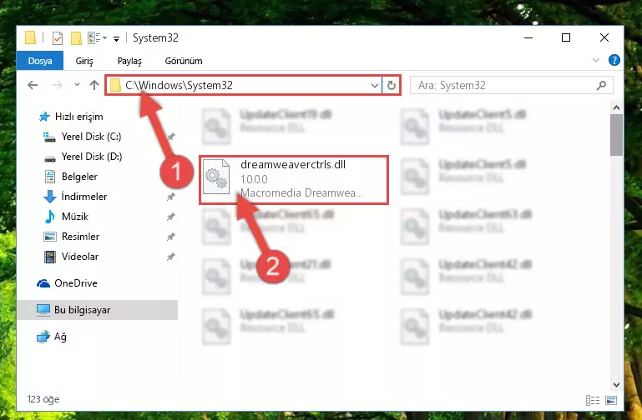Image resolution: width=642 pixels, height=420 pixels.
Task: Click the pin icon beside İndirmeler
Action: 171,197
